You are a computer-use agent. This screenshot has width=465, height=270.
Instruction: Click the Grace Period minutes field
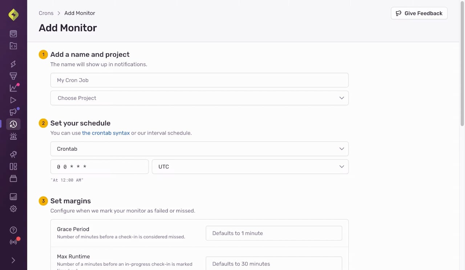coord(274,233)
